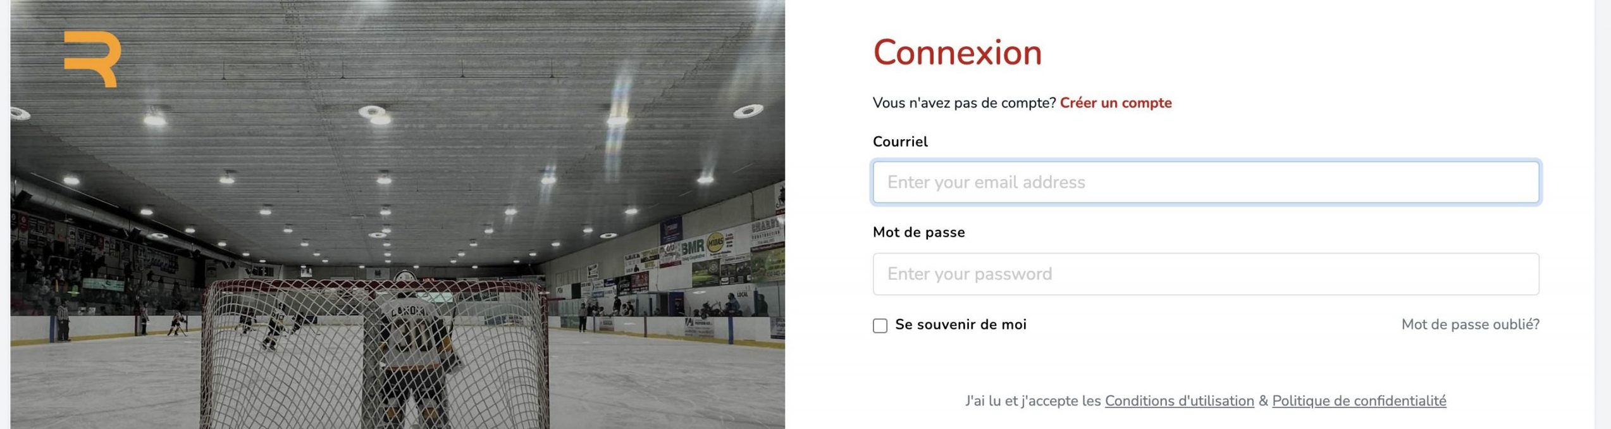Viewport: 1611px width, 429px height.
Task: Click the "Mot de passe" label above the password field
Action: coord(918,232)
